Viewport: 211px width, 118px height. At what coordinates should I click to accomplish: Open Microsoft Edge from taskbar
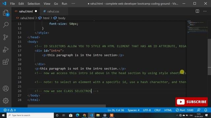click(77, 115)
